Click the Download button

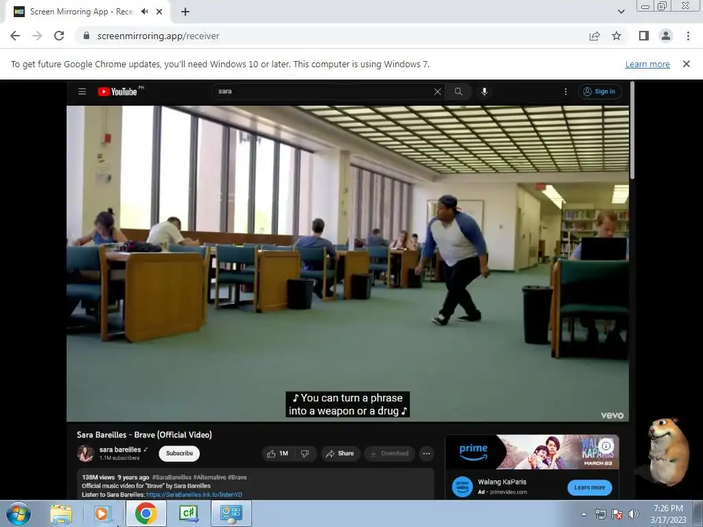click(389, 454)
